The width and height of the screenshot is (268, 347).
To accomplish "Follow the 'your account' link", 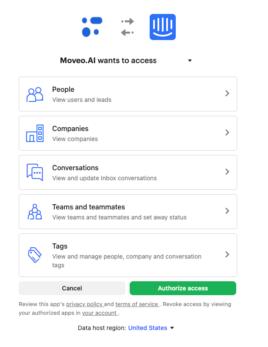I will pyautogui.click(x=100, y=313).
